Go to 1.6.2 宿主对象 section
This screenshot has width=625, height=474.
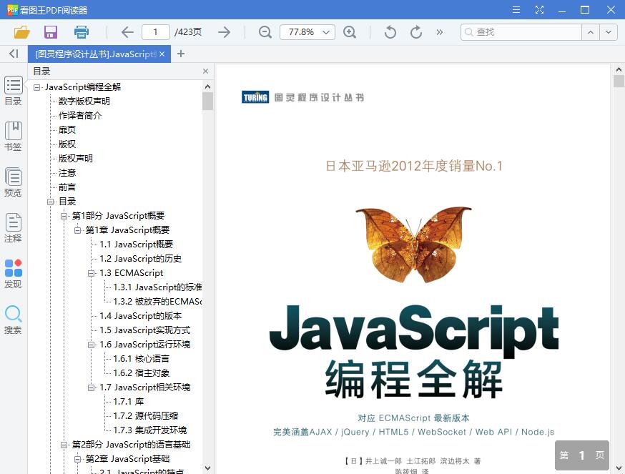pos(141,373)
